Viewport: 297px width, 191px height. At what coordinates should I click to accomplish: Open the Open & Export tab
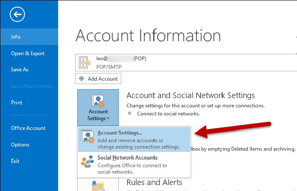pos(29,53)
